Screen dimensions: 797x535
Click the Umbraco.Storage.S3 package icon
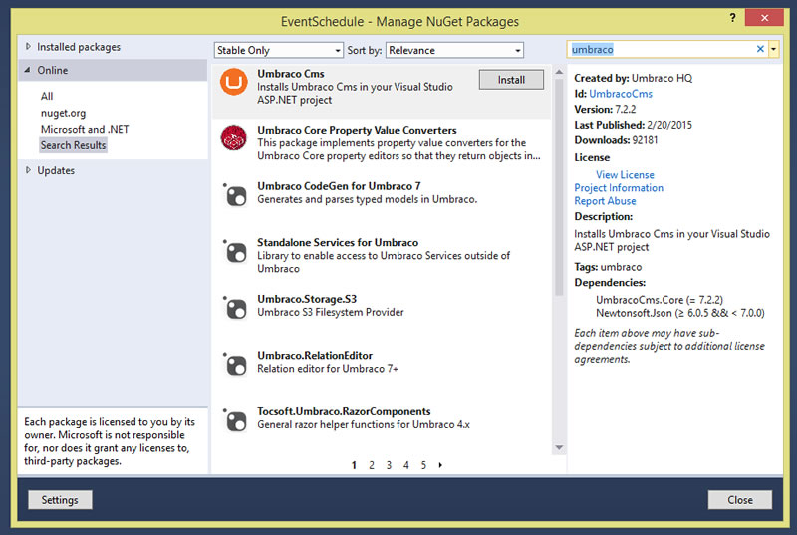tap(235, 308)
